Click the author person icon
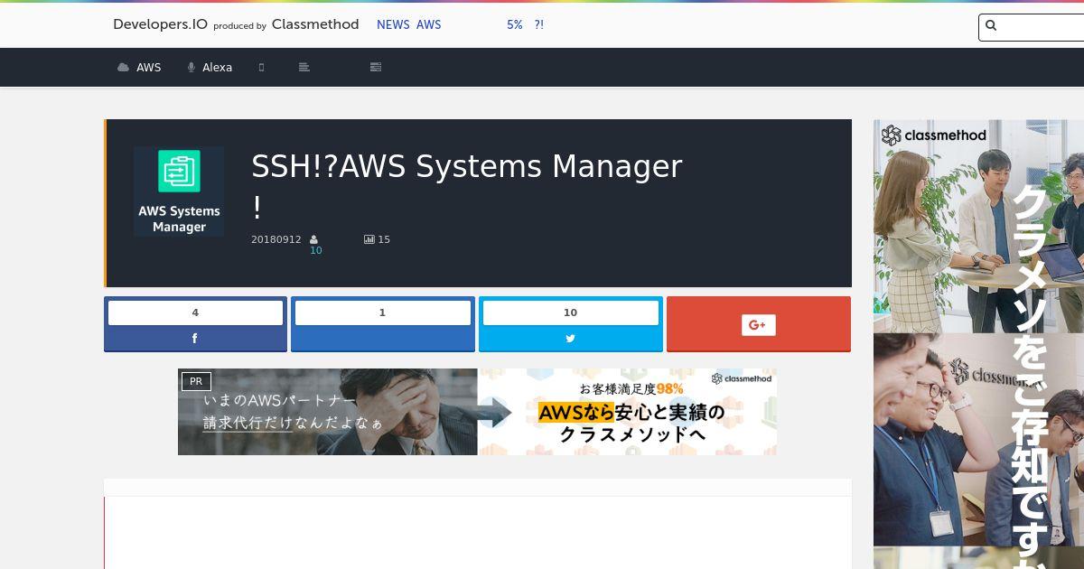The height and width of the screenshot is (569, 1084). pos(314,239)
